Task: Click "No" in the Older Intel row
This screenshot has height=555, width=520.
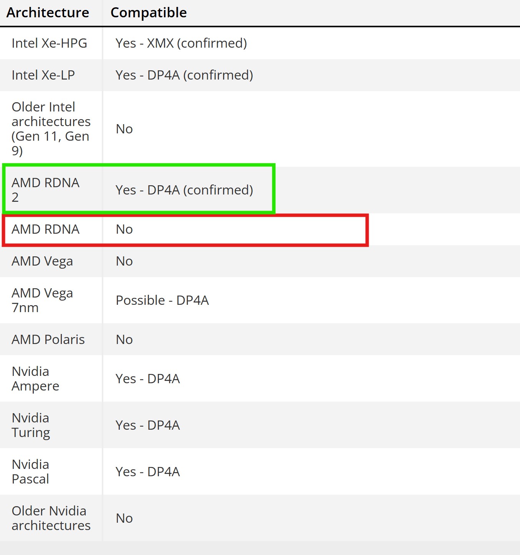Action: 124,129
